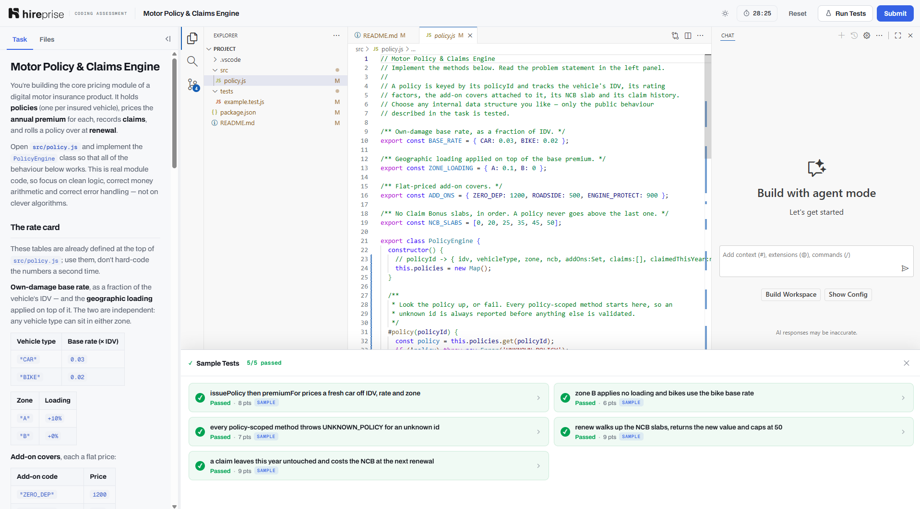
Task: Click the Run Tests button
Action: tap(845, 13)
